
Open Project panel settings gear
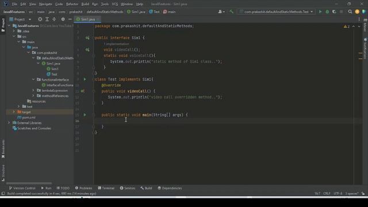tap(63, 19)
